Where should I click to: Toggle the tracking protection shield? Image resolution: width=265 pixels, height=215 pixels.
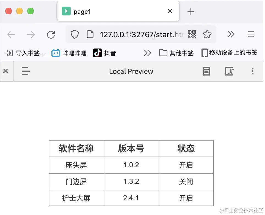pos(74,34)
